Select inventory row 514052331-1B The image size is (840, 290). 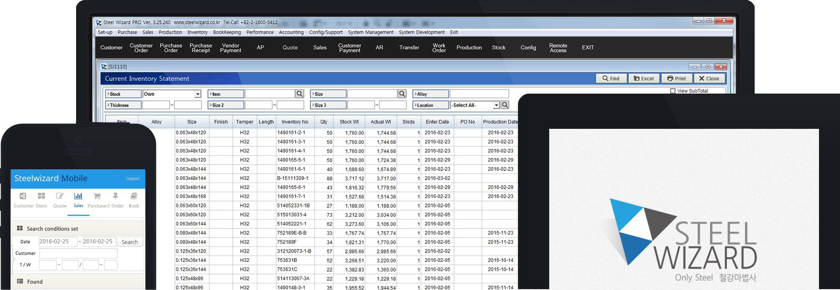pyautogui.click(x=346, y=206)
